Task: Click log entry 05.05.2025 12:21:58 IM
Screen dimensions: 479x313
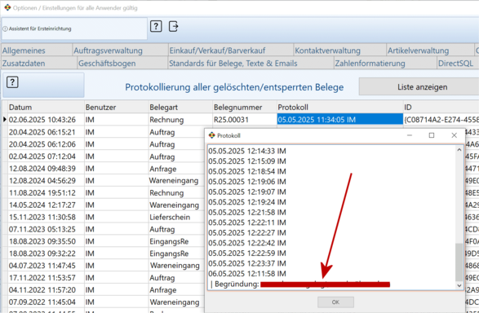Action: pyautogui.click(x=247, y=212)
